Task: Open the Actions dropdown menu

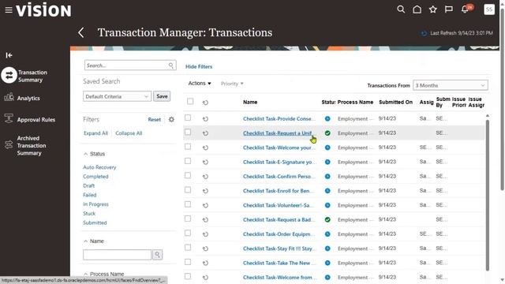Action: 200,84
